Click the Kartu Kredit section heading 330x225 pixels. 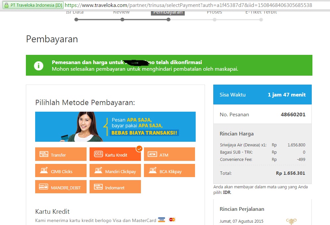click(x=52, y=211)
